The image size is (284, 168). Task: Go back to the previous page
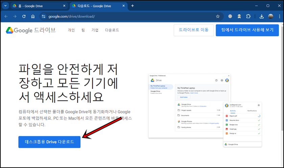tap(6, 16)
